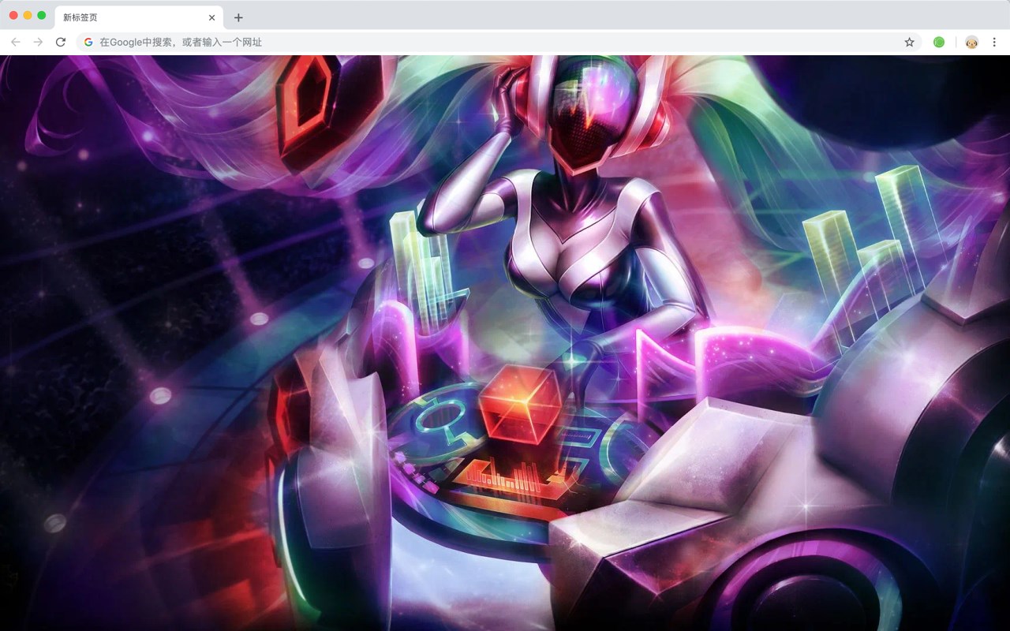Click the browser back arrow
The image size is (1010, 631).
point(16,42)
